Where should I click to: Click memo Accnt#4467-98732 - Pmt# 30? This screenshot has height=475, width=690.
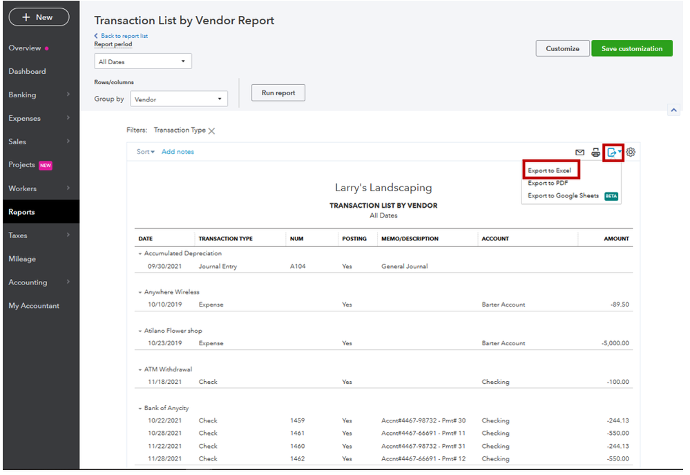(423, 420)
